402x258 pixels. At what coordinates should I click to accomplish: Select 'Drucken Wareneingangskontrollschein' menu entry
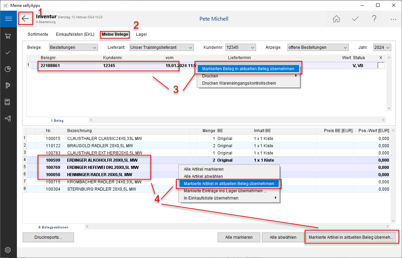239,83
